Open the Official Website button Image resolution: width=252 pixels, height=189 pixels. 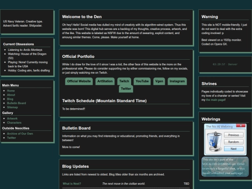(x=79, y=81)
